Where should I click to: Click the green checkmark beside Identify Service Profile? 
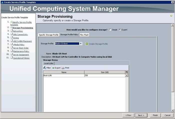pos(11,22)
